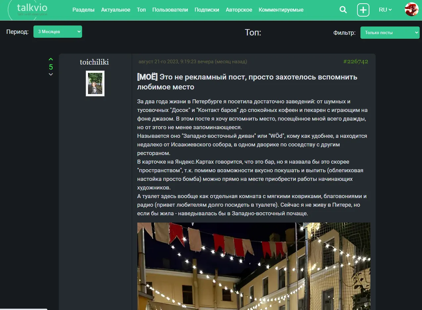
Task: Open post number #226742 link
Action: pos(355,61)
